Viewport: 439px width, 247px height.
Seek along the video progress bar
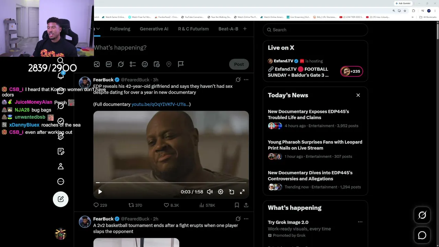click(x=171, y=183)
